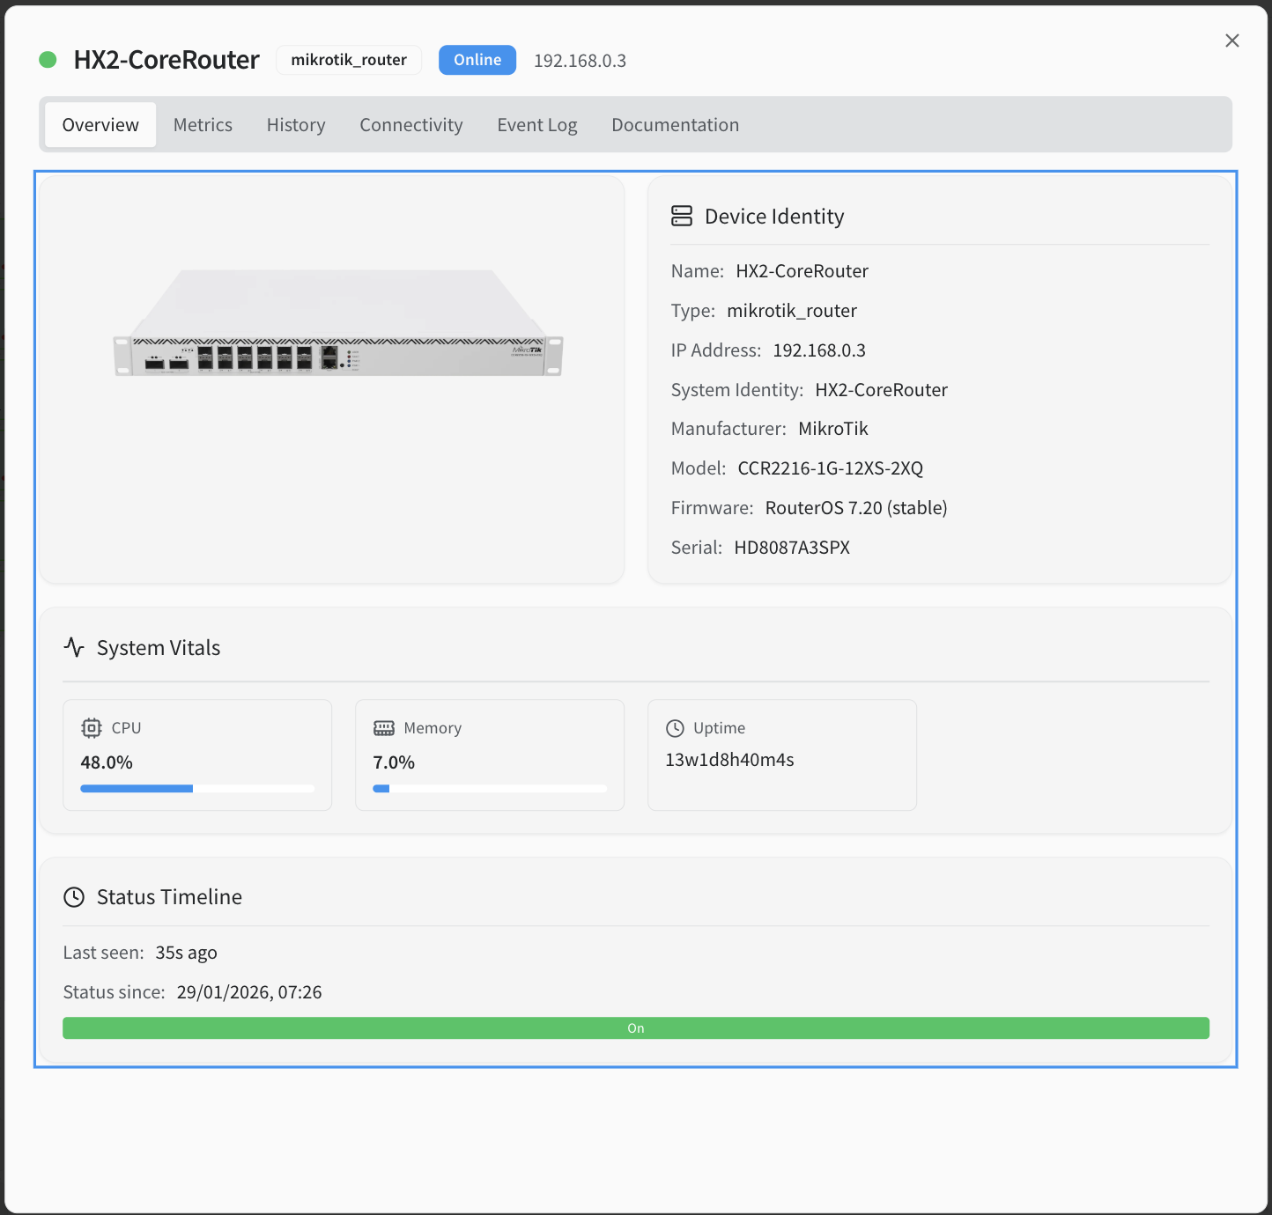Image resolution: width=1272 pixels, height=1215 pixels.
Task: Click the Memory usage progress bar
Action: click(490, 789)
